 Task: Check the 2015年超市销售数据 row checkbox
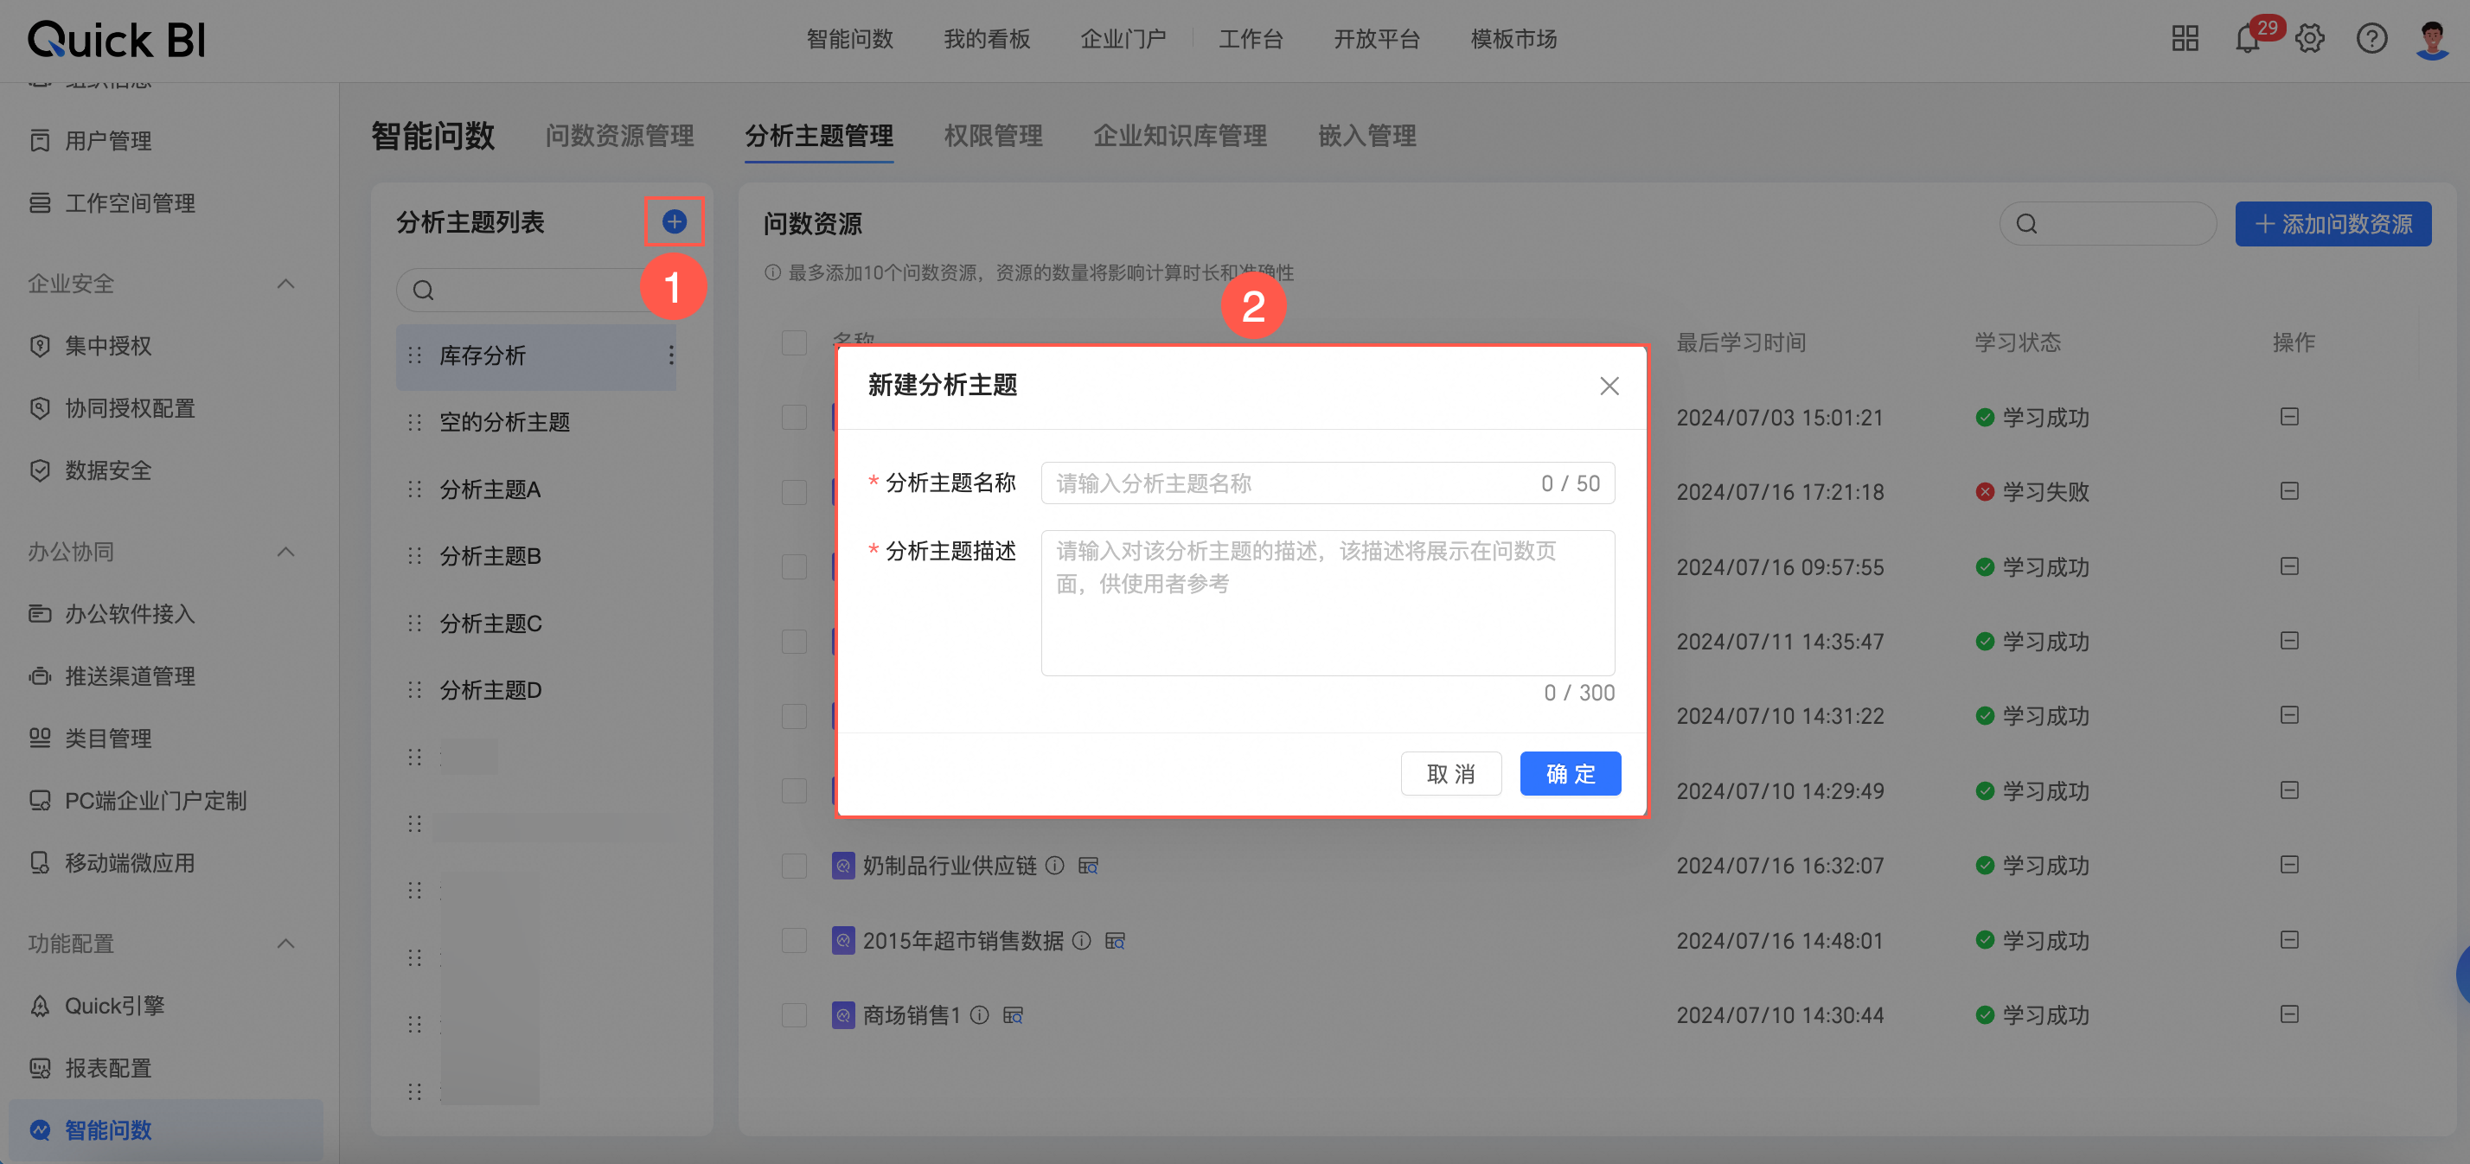(x=794, y=941)
